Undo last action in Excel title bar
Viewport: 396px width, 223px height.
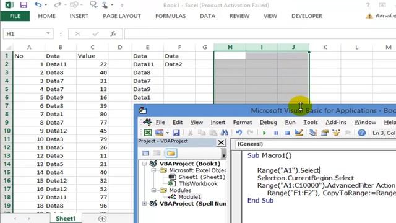coord(38,5)
